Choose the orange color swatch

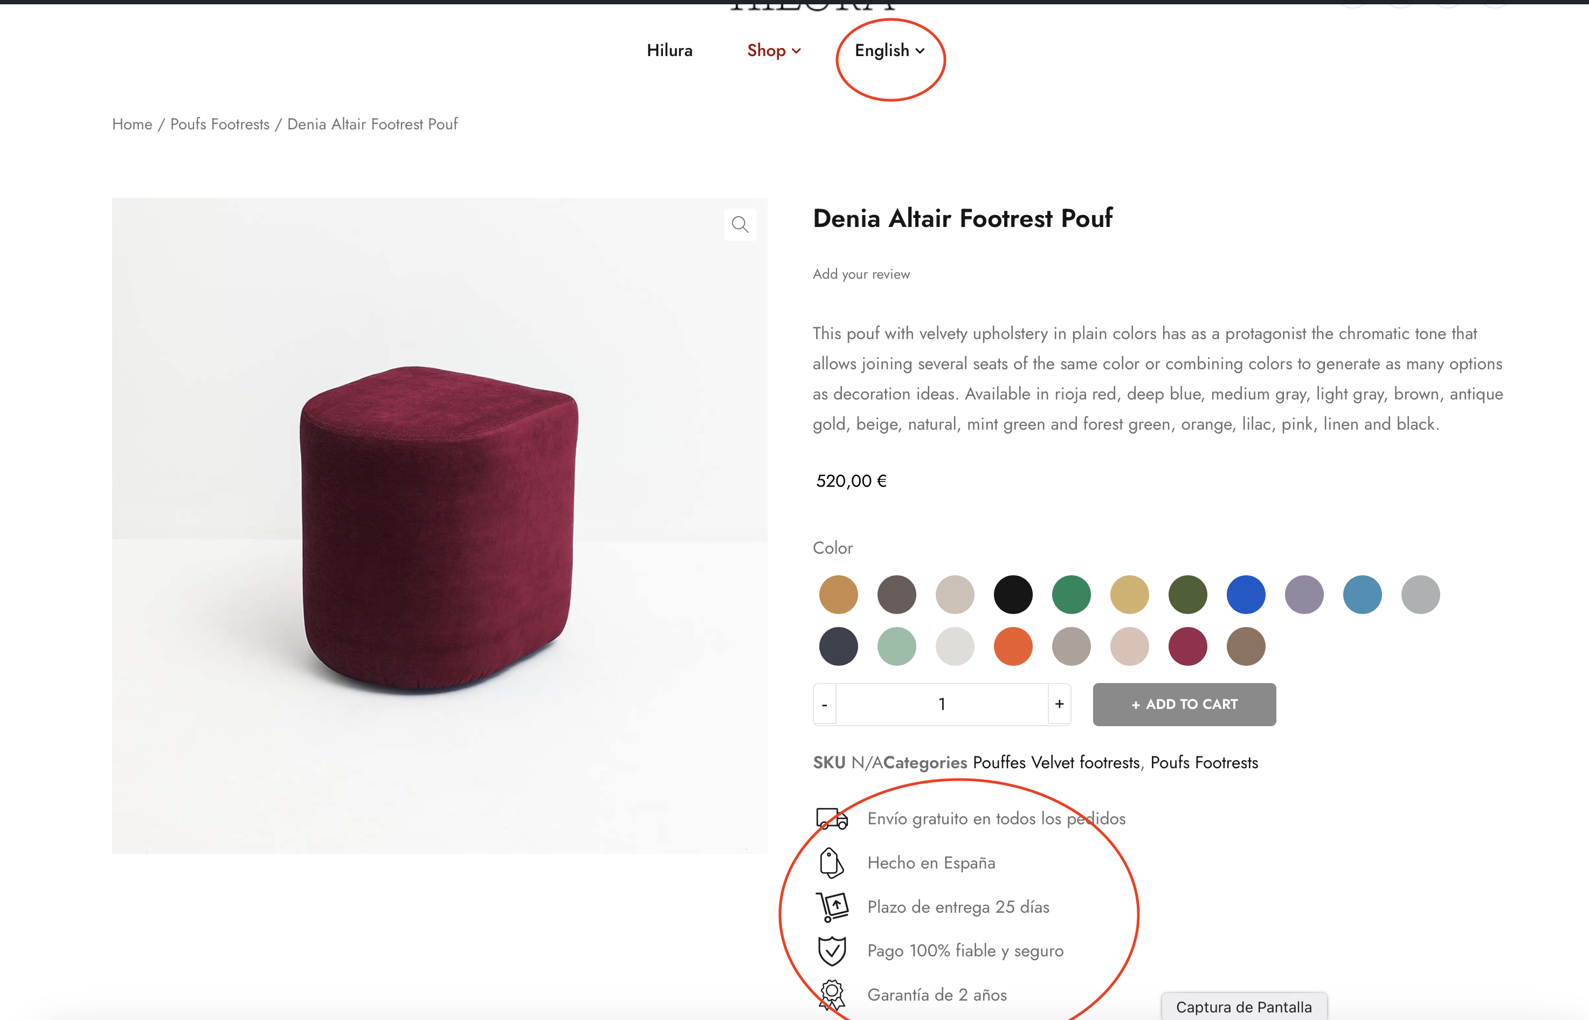(x=1012, y=646)
